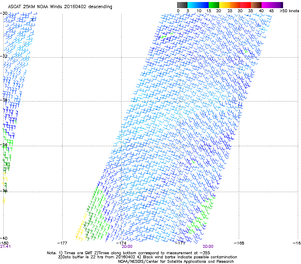Click the '>50 knots' legend label

tap(289, 11)
